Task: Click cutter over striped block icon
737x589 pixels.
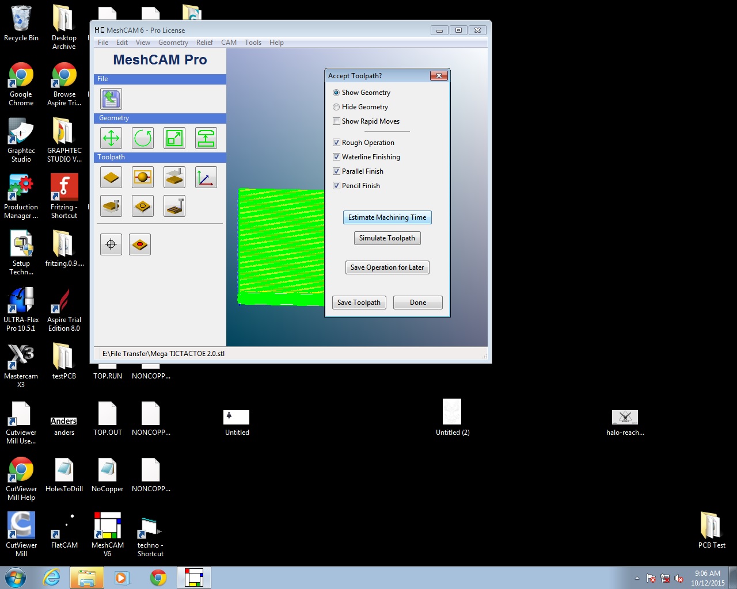Action: [x=174, y=206]
